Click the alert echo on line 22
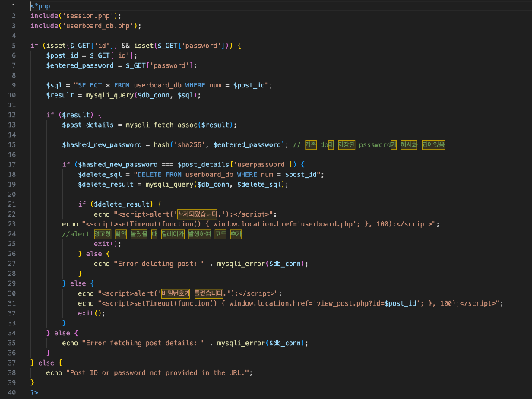 point(185,214)
